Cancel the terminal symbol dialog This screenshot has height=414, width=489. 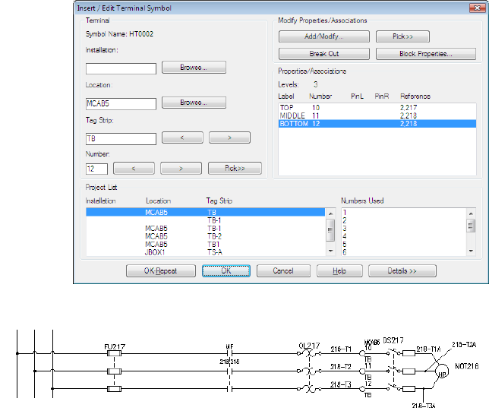[283, 270]
